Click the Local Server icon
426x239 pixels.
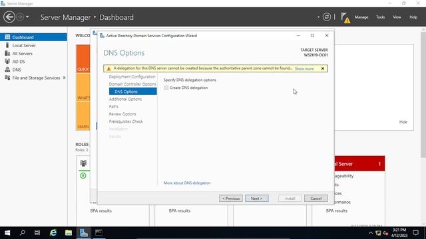click(x=7, y=45)
